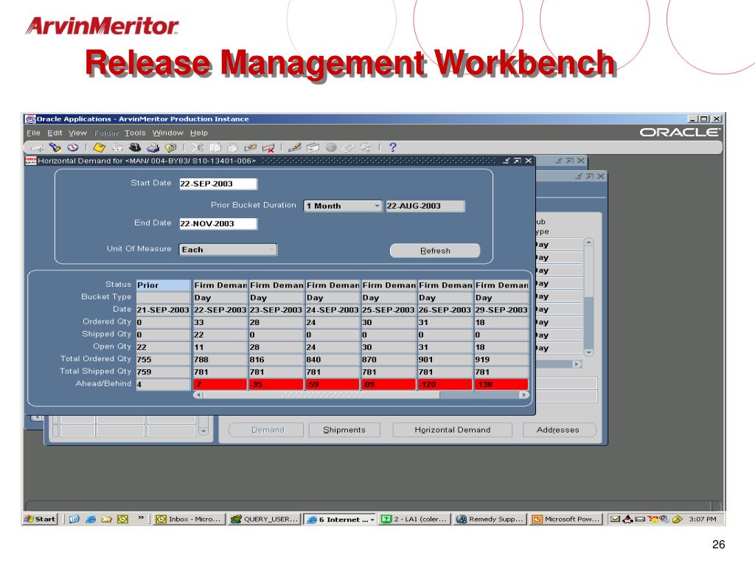The image size is (755, 566).
Task: Click the Delete record red-X icon
Action: click(268, 147)
